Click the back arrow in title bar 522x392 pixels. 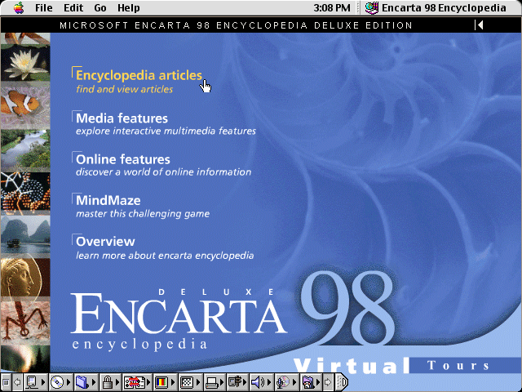480,25
